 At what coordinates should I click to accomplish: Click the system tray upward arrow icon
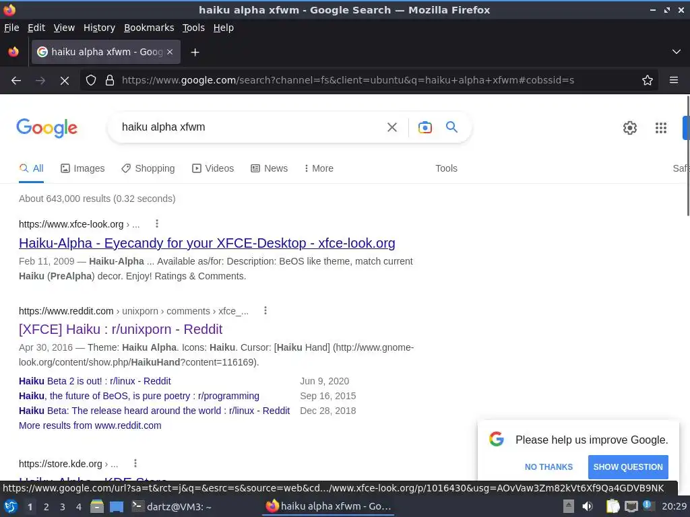pyautogui.click(x=569, y=506)
